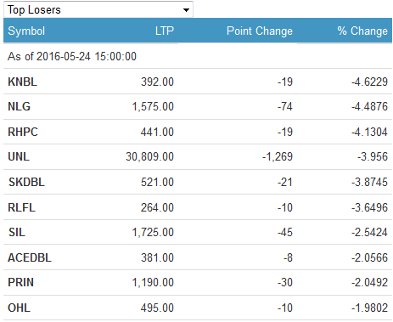Screen dimensions: 393x322
Task: Open the RLFL stock symbol
Action: (x=21, y=207)
